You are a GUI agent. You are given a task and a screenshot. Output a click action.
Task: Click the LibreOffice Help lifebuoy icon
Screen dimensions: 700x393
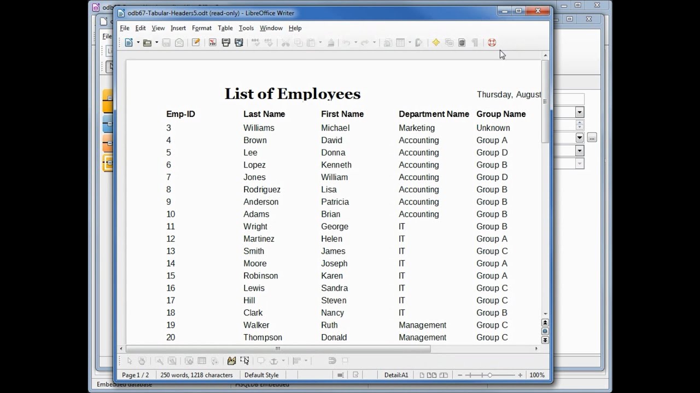[492, 43]
